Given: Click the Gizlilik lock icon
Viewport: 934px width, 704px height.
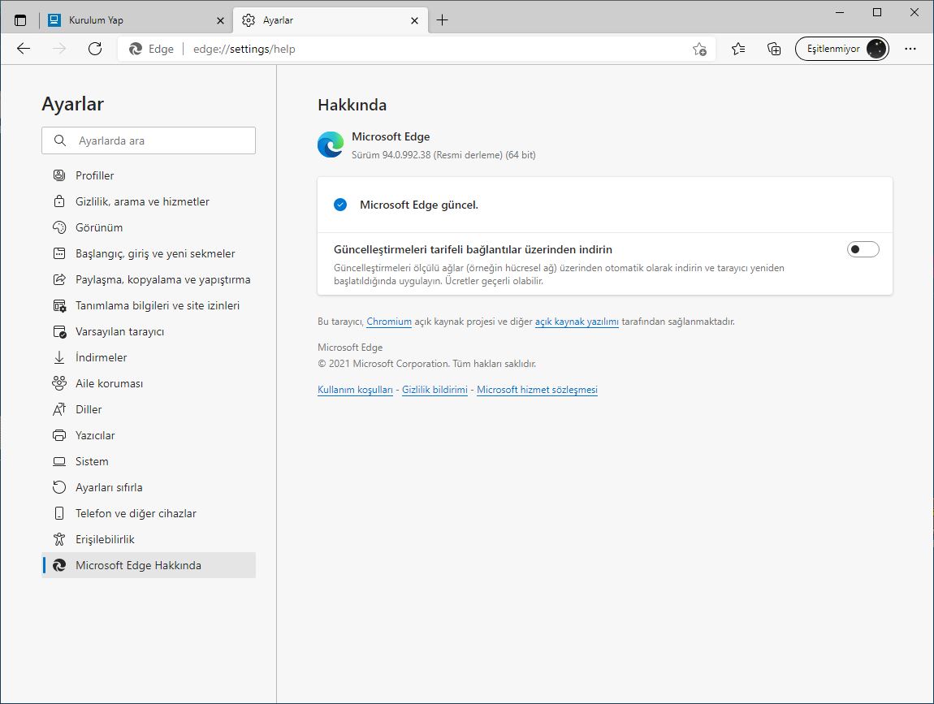Looking at the screenshot, I should tap(59, 201).
